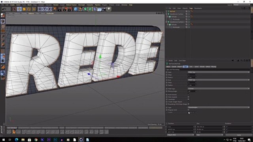Click Attribute Manager back arrow
The height and width of the screenshot is (142, 253).
(x=233, y=61)
